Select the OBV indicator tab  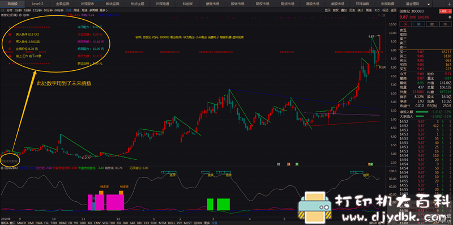[83, 223]
